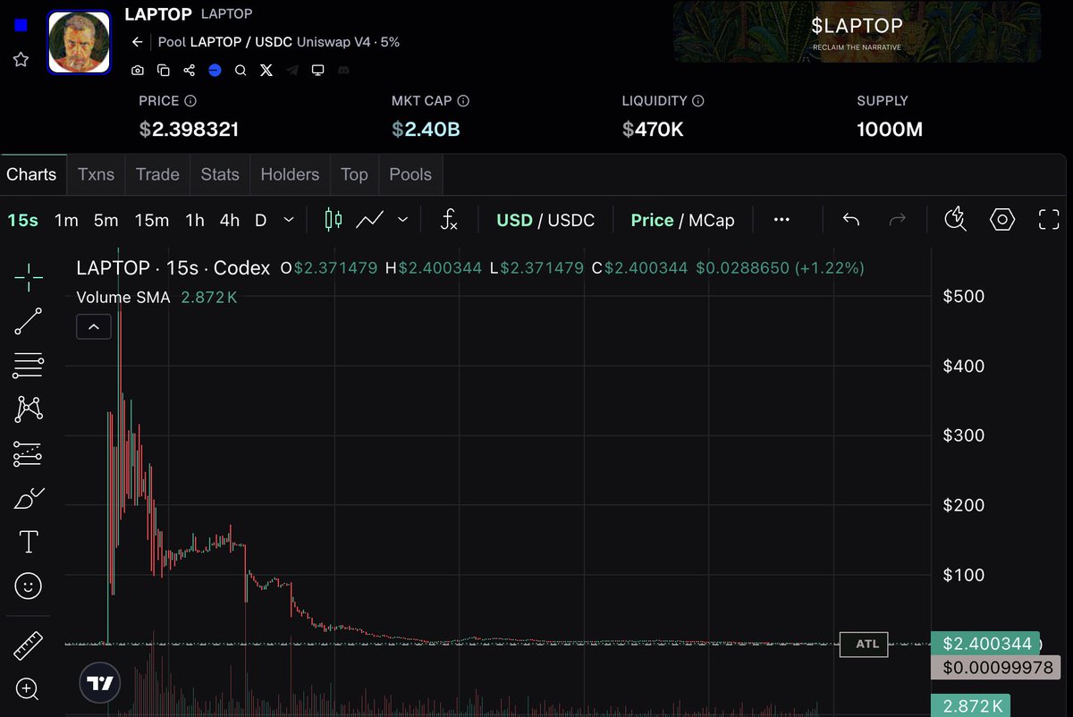Select the text annotation tool

[29, 542]
